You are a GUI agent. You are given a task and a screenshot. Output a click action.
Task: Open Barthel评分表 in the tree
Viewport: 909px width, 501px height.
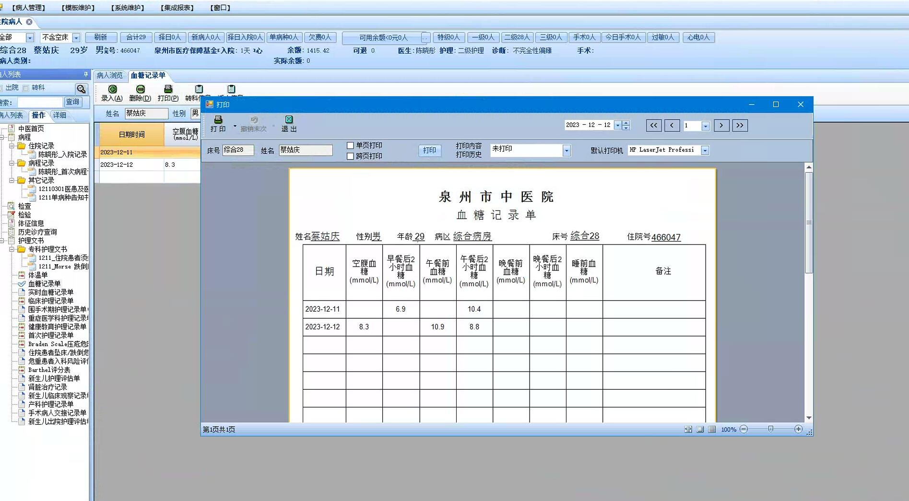click(49, 370)
